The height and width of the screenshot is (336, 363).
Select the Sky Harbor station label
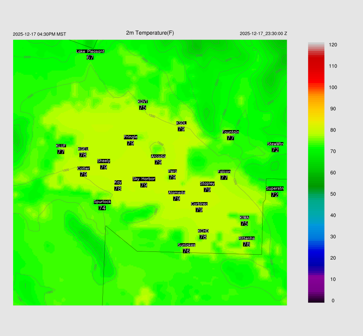[x=144, y=179]
